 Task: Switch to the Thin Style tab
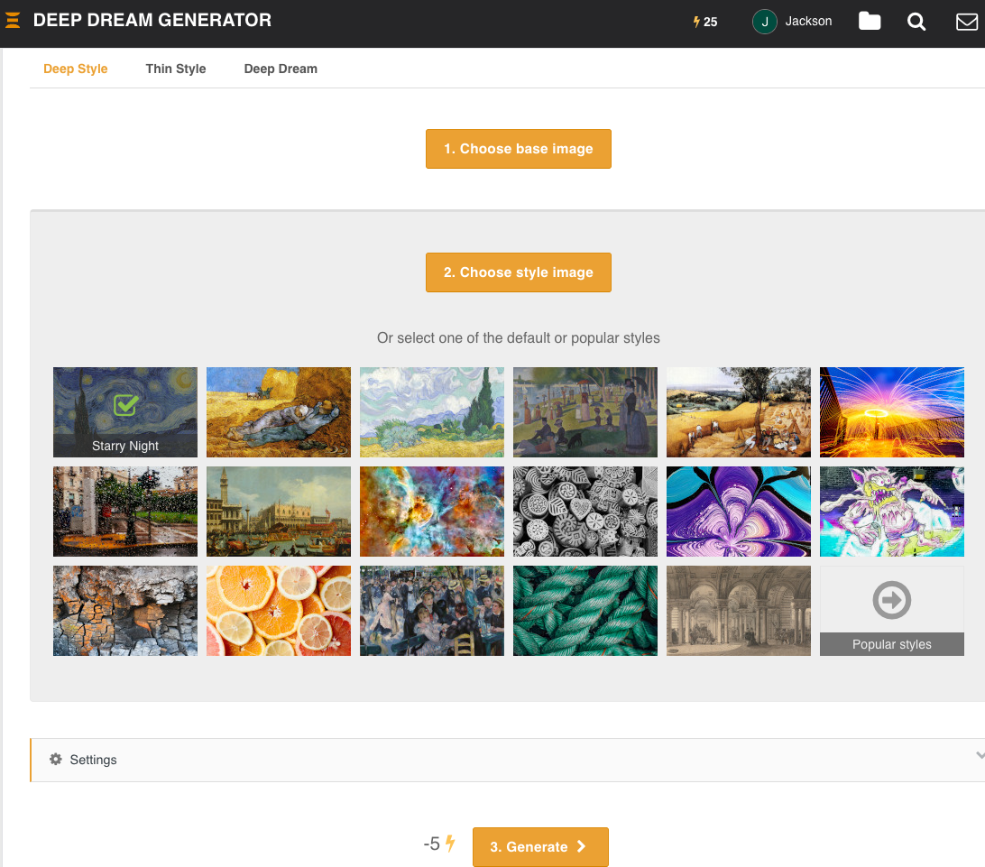[176, 69]
